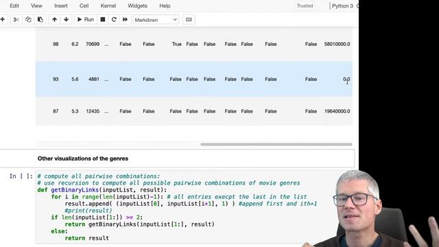Click the insert cell below plus icon
The height and width of the screenshot is (247, 439).
[x=3, y=19]
